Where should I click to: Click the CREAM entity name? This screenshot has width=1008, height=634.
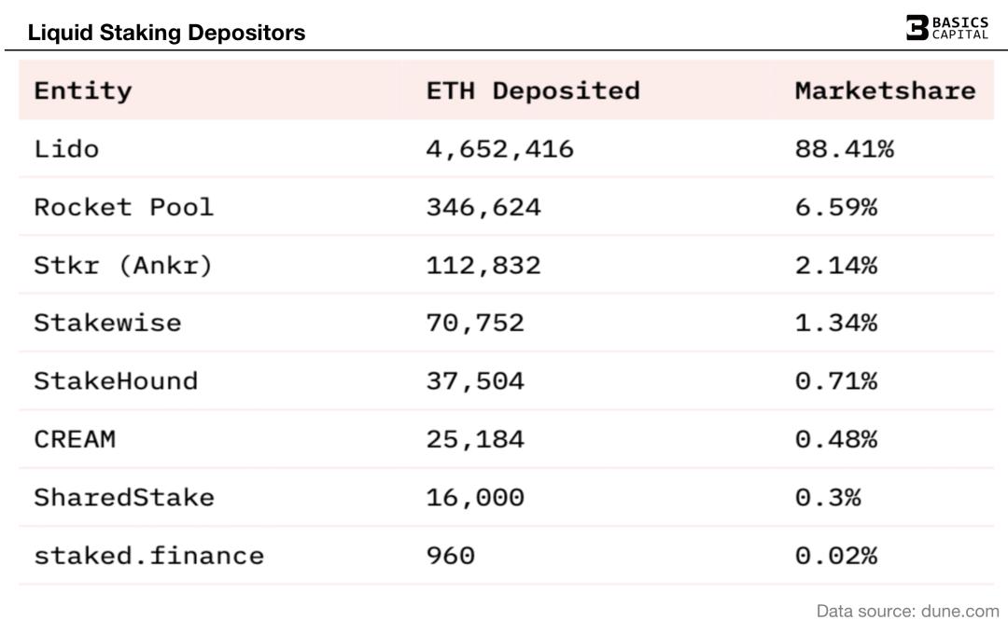coord(75,439)
